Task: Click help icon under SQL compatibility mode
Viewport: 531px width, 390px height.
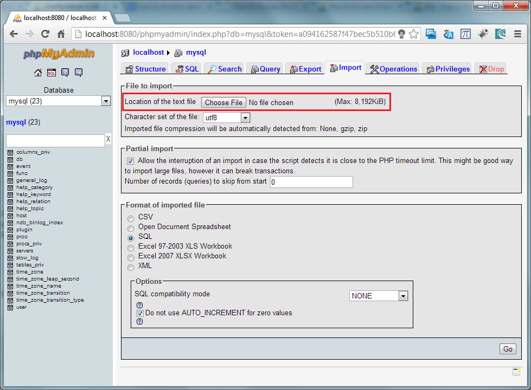Action: pos(139,305)
